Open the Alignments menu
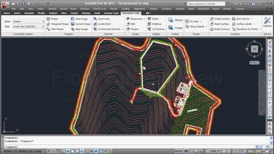Image resolution: width=274 pixels, height=154 pixels. pos(140,9)
